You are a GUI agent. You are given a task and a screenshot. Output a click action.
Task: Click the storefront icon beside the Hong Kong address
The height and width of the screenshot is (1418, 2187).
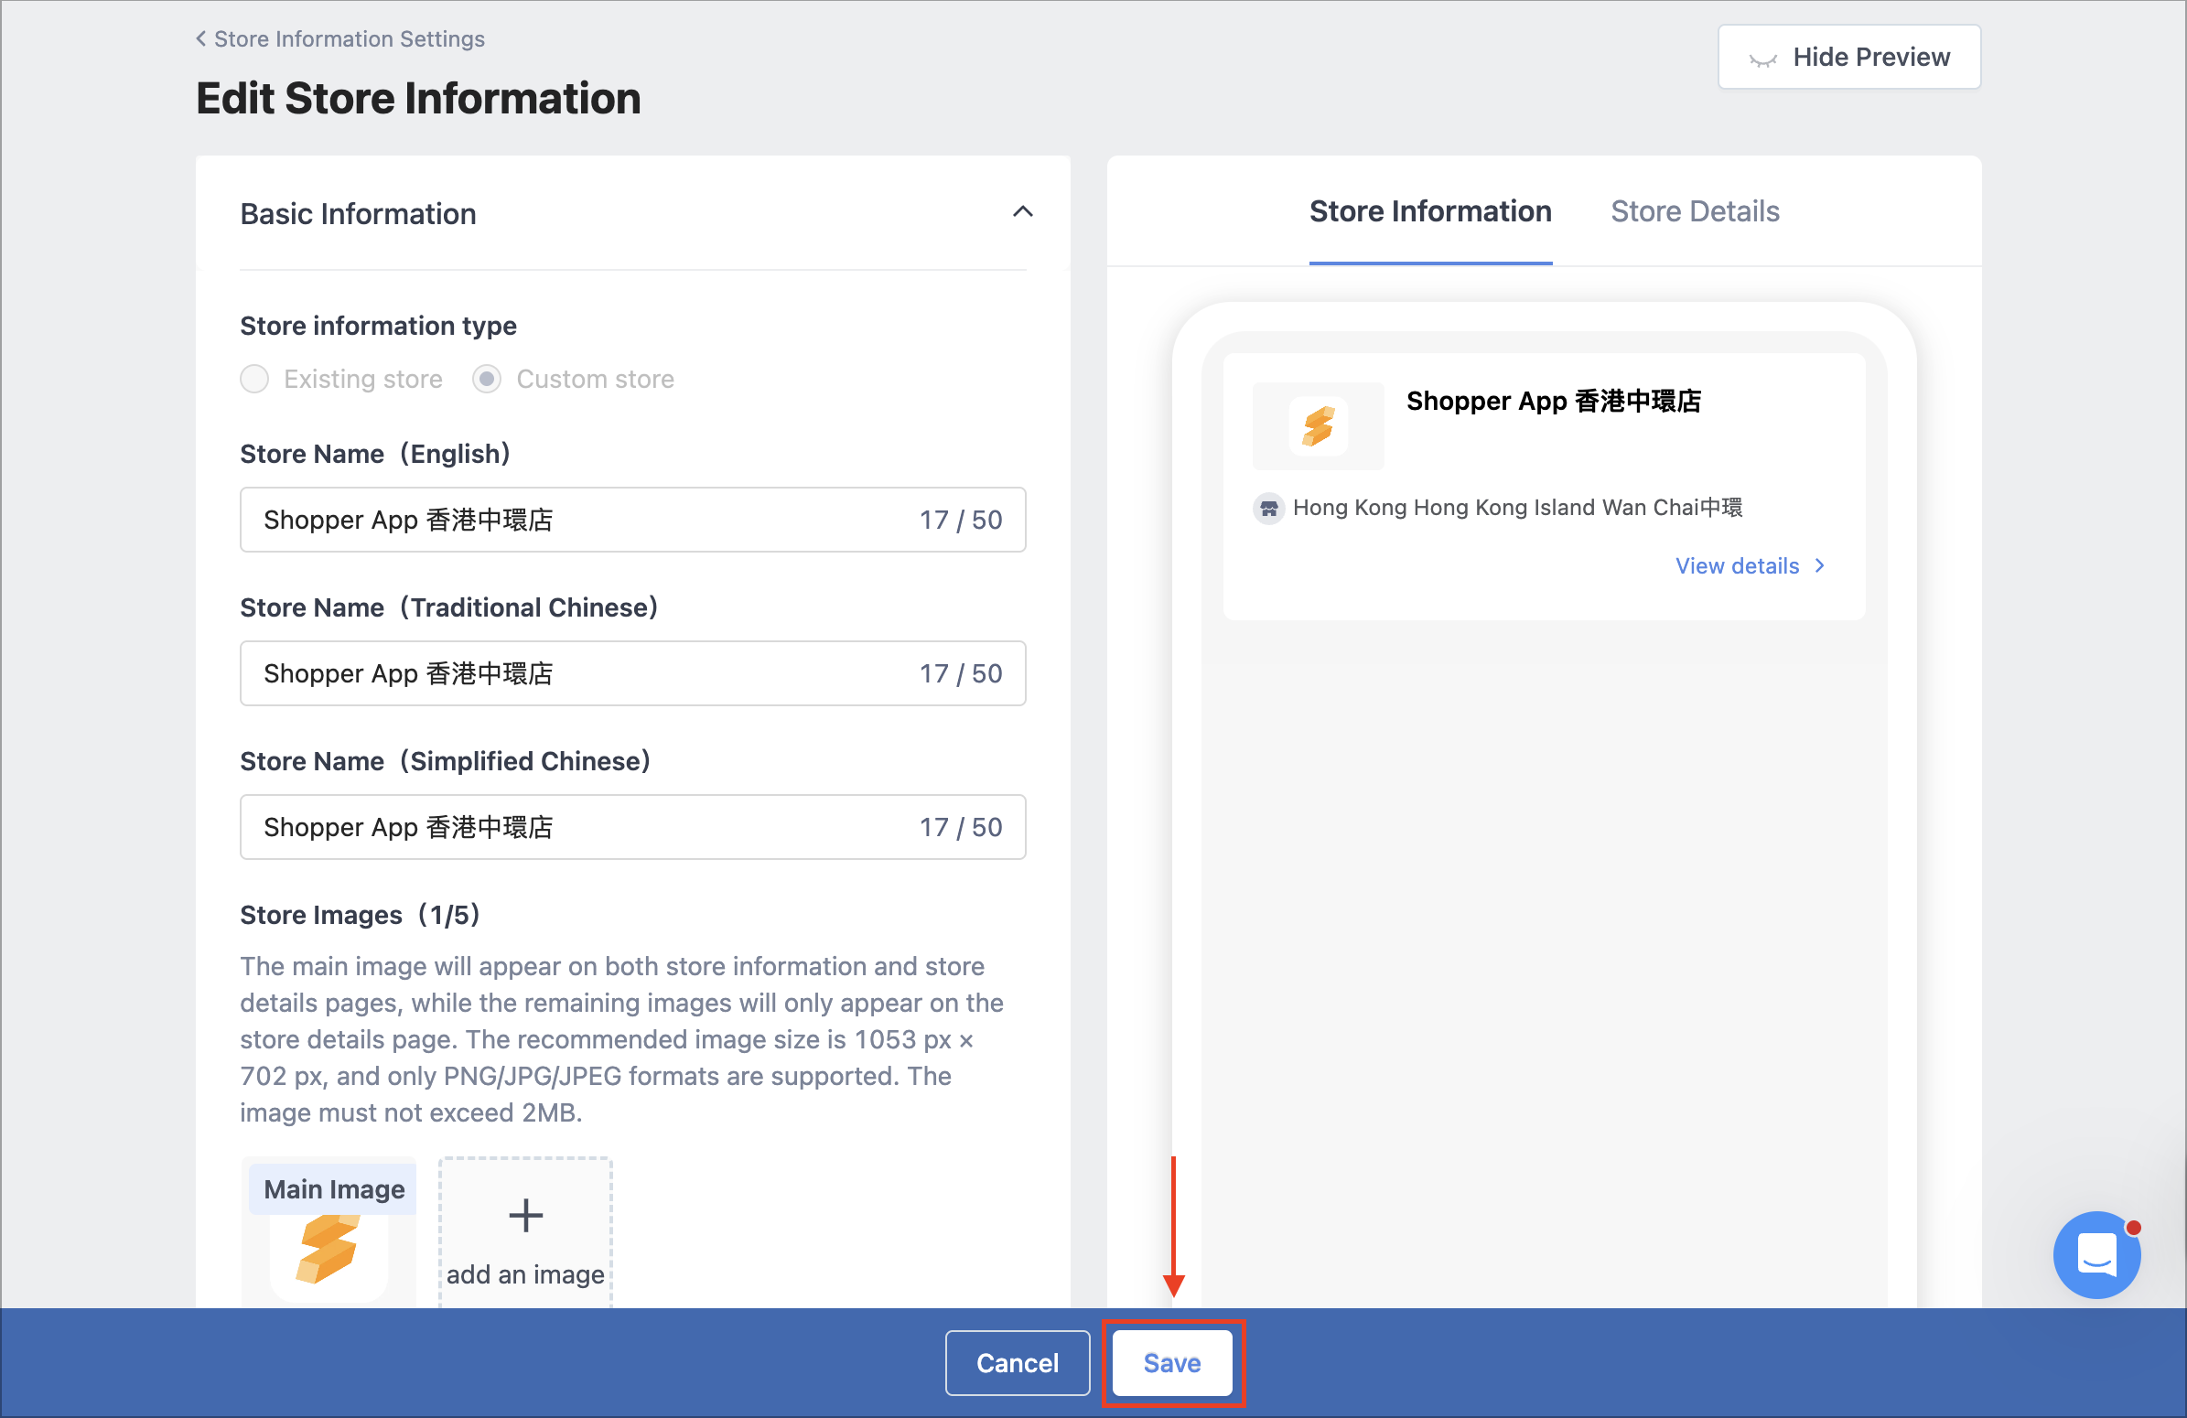click(1268, 508)
